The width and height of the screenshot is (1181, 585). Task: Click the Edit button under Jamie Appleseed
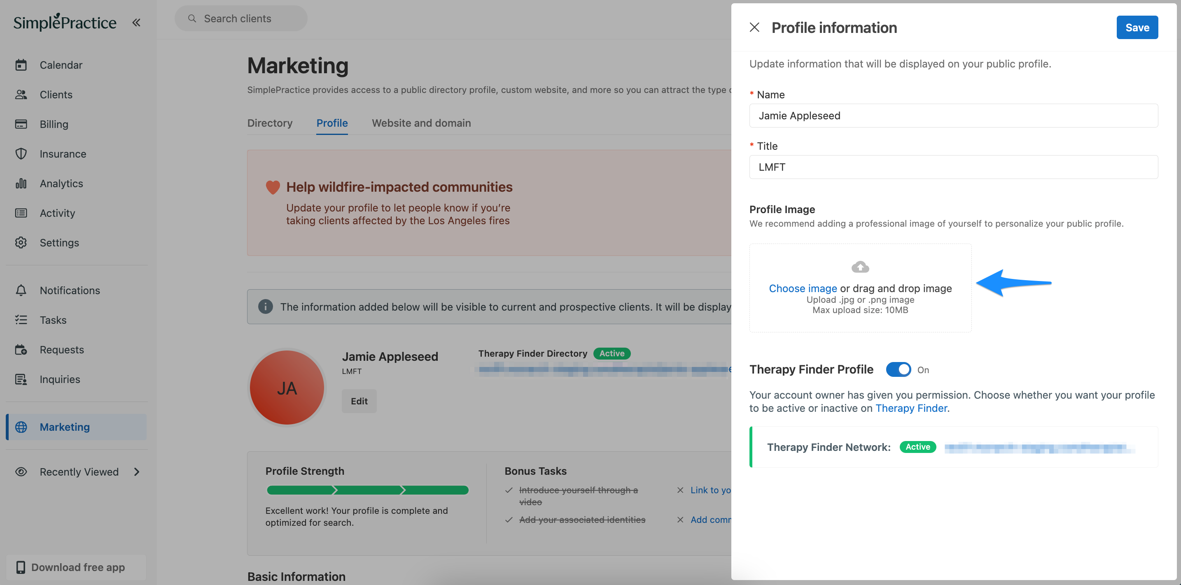click(x=359, y=401)
